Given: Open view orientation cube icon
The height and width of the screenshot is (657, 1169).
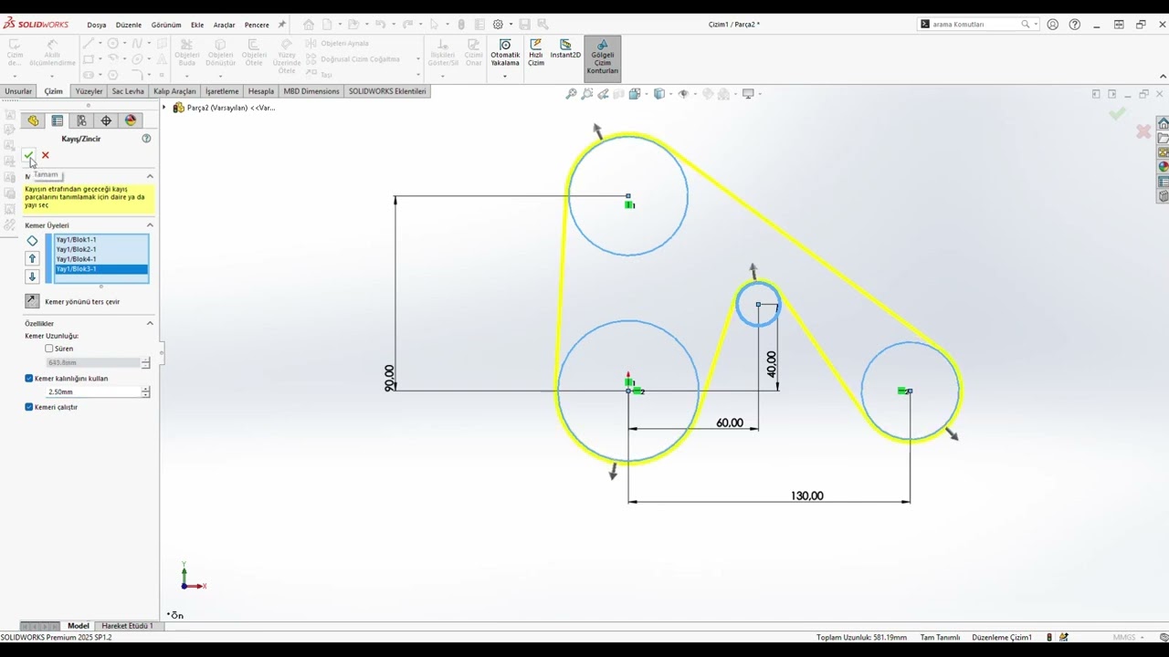Looking at the screenshot, I should pos(634,94).
